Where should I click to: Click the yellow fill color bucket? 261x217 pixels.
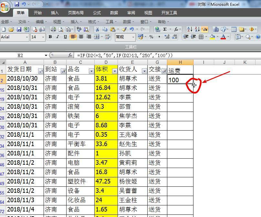[212, 37]
